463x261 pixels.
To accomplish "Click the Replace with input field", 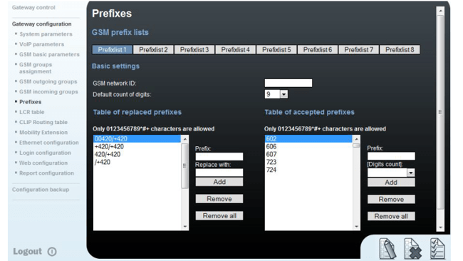I will point(219,173).
